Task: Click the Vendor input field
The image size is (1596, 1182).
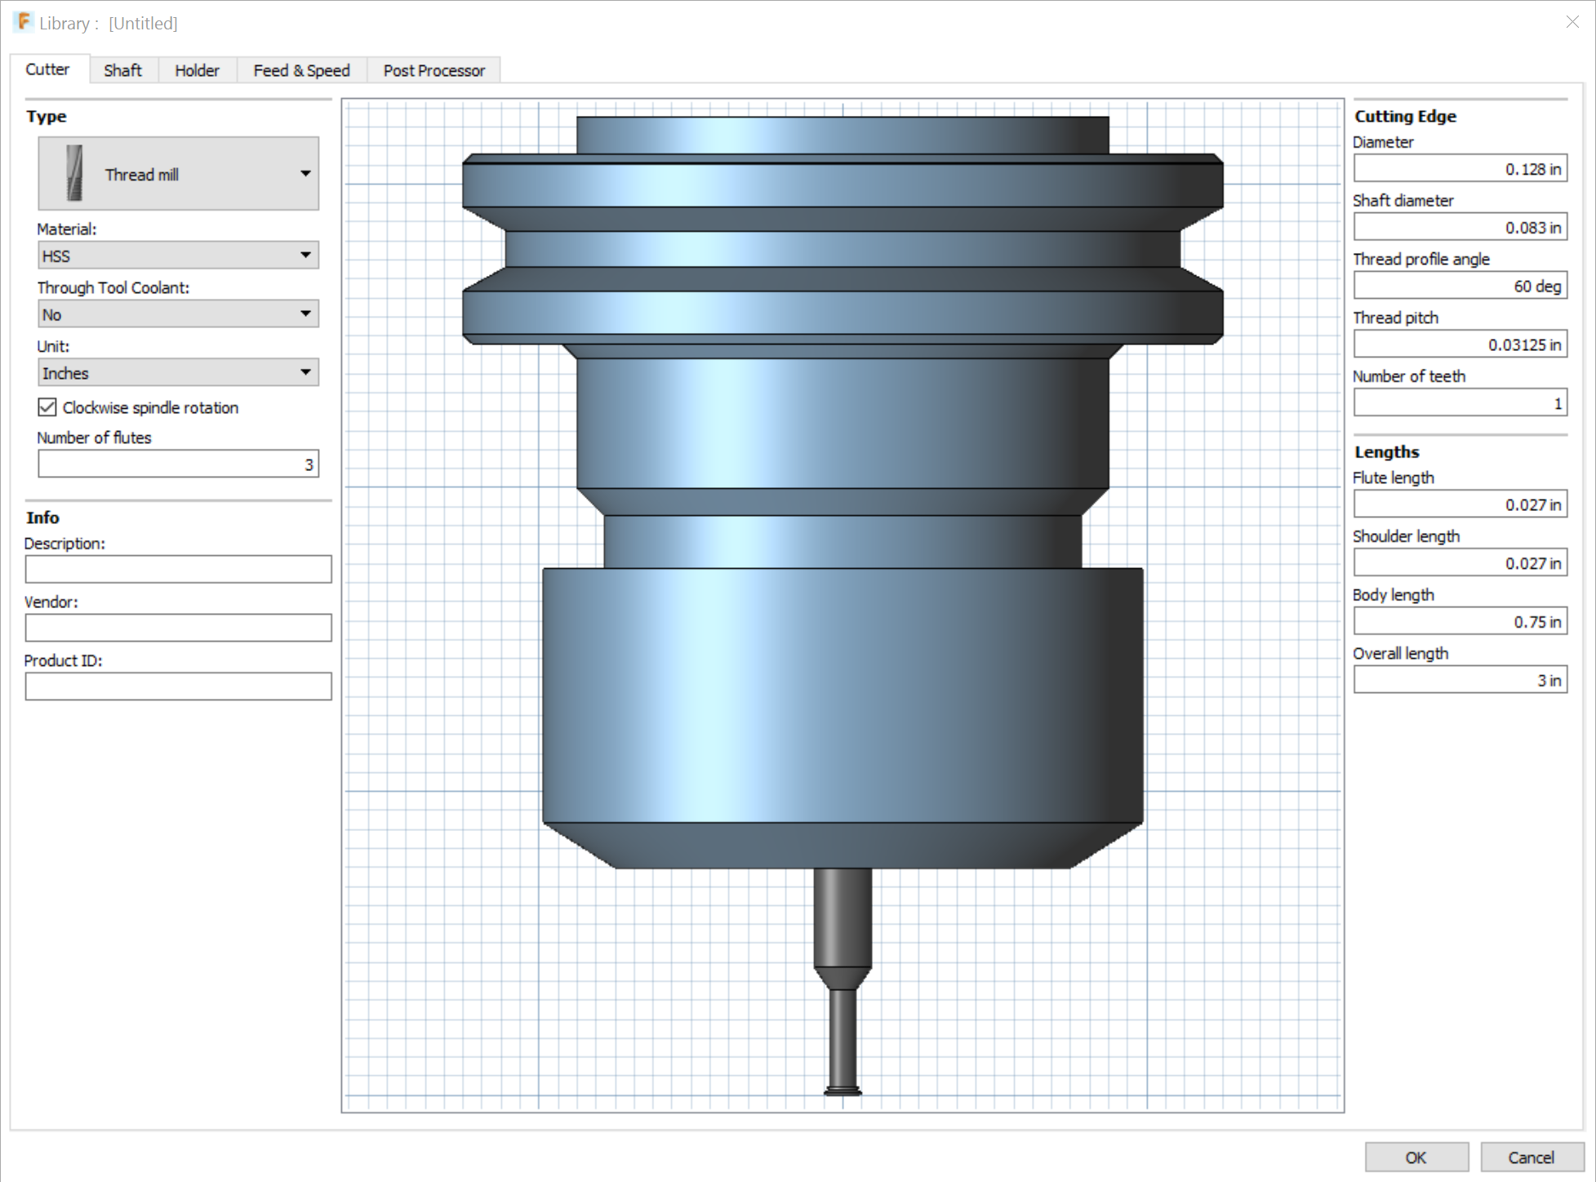Action: (178, 628)
